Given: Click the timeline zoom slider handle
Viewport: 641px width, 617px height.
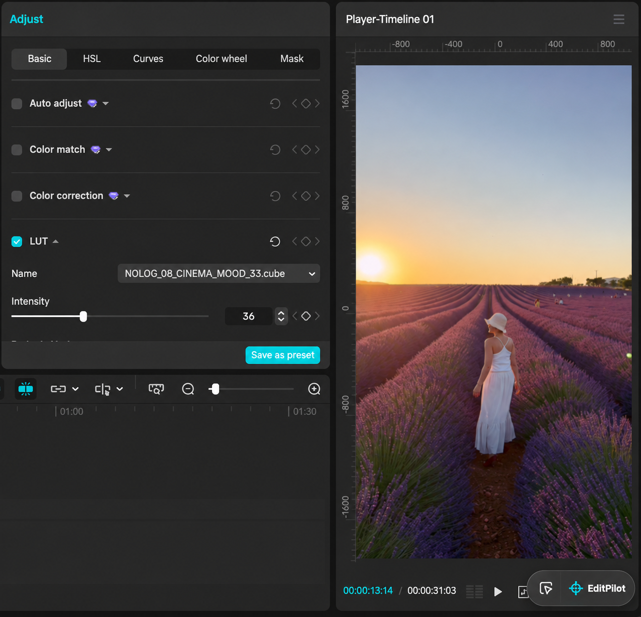Looking at the screenshot, I should pos(216,389).
